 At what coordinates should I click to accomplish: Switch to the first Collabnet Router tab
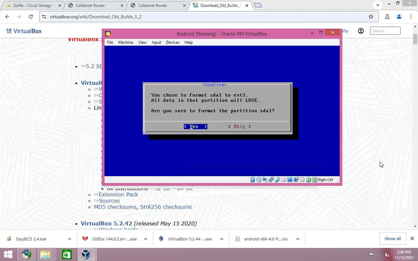pos(95,6)
